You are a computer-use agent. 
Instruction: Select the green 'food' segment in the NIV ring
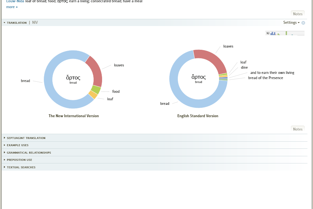(96, 90)
